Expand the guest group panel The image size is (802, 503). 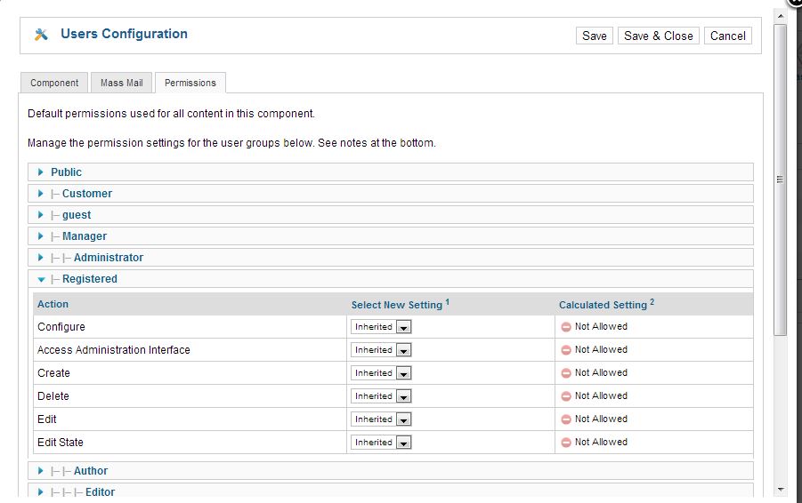pos(390,215)
